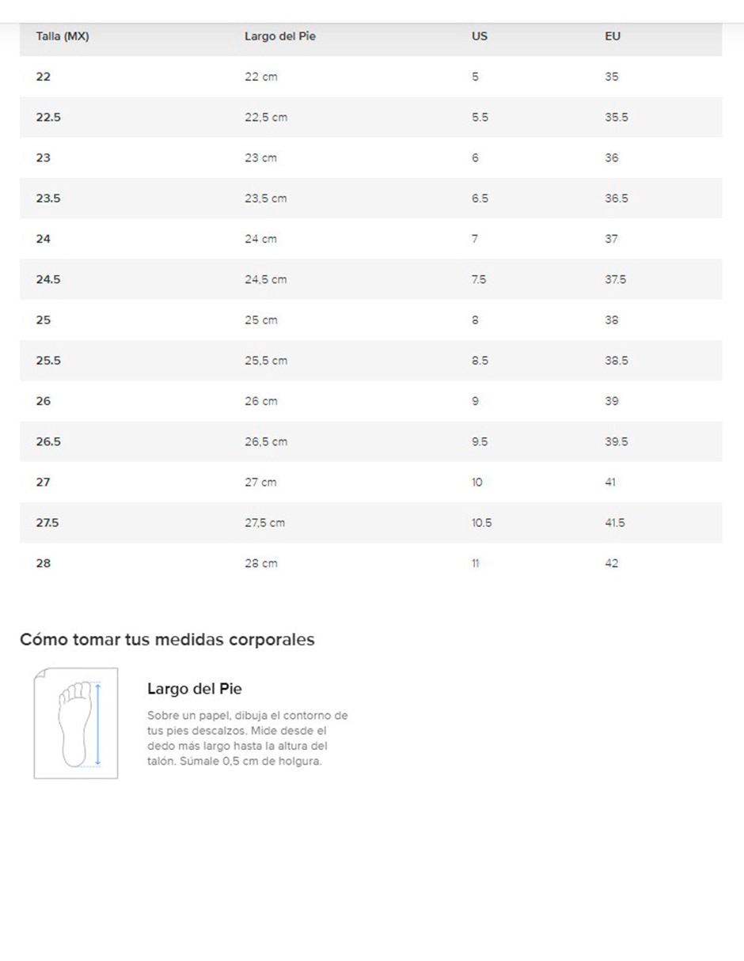Click the 24,5 cm foot length cell

pyautogui.click(x=266, y=279)
